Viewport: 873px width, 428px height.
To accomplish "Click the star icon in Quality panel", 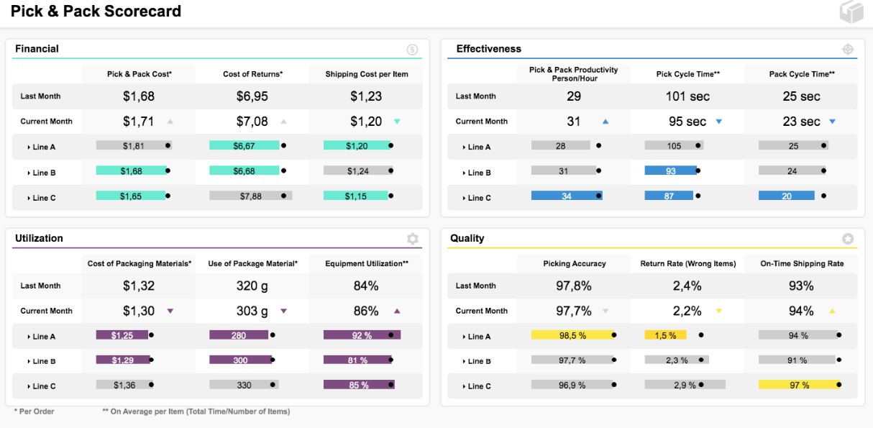I will point(848,239).
